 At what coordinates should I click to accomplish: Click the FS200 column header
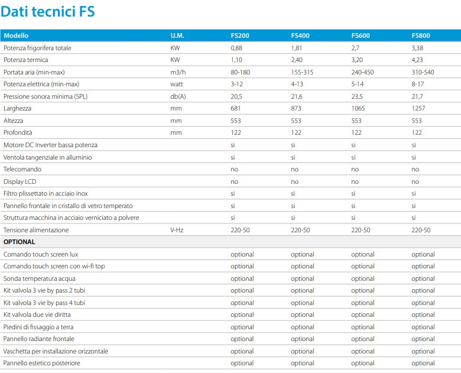click(x=240, y=35)
